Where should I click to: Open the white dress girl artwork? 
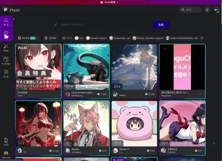pyautogui.click(x=134, y=67)
